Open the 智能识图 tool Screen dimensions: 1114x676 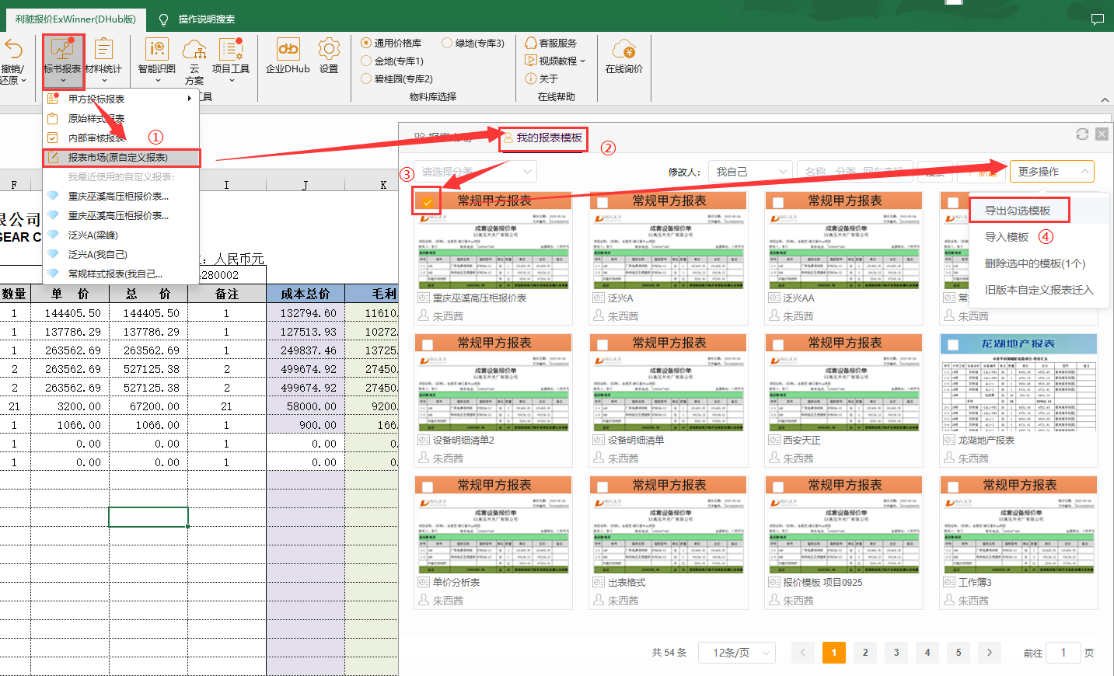click(157, 61)
